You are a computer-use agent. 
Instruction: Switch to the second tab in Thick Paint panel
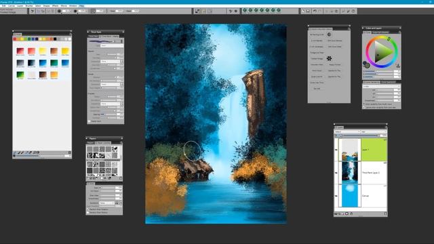click(109, 36)
